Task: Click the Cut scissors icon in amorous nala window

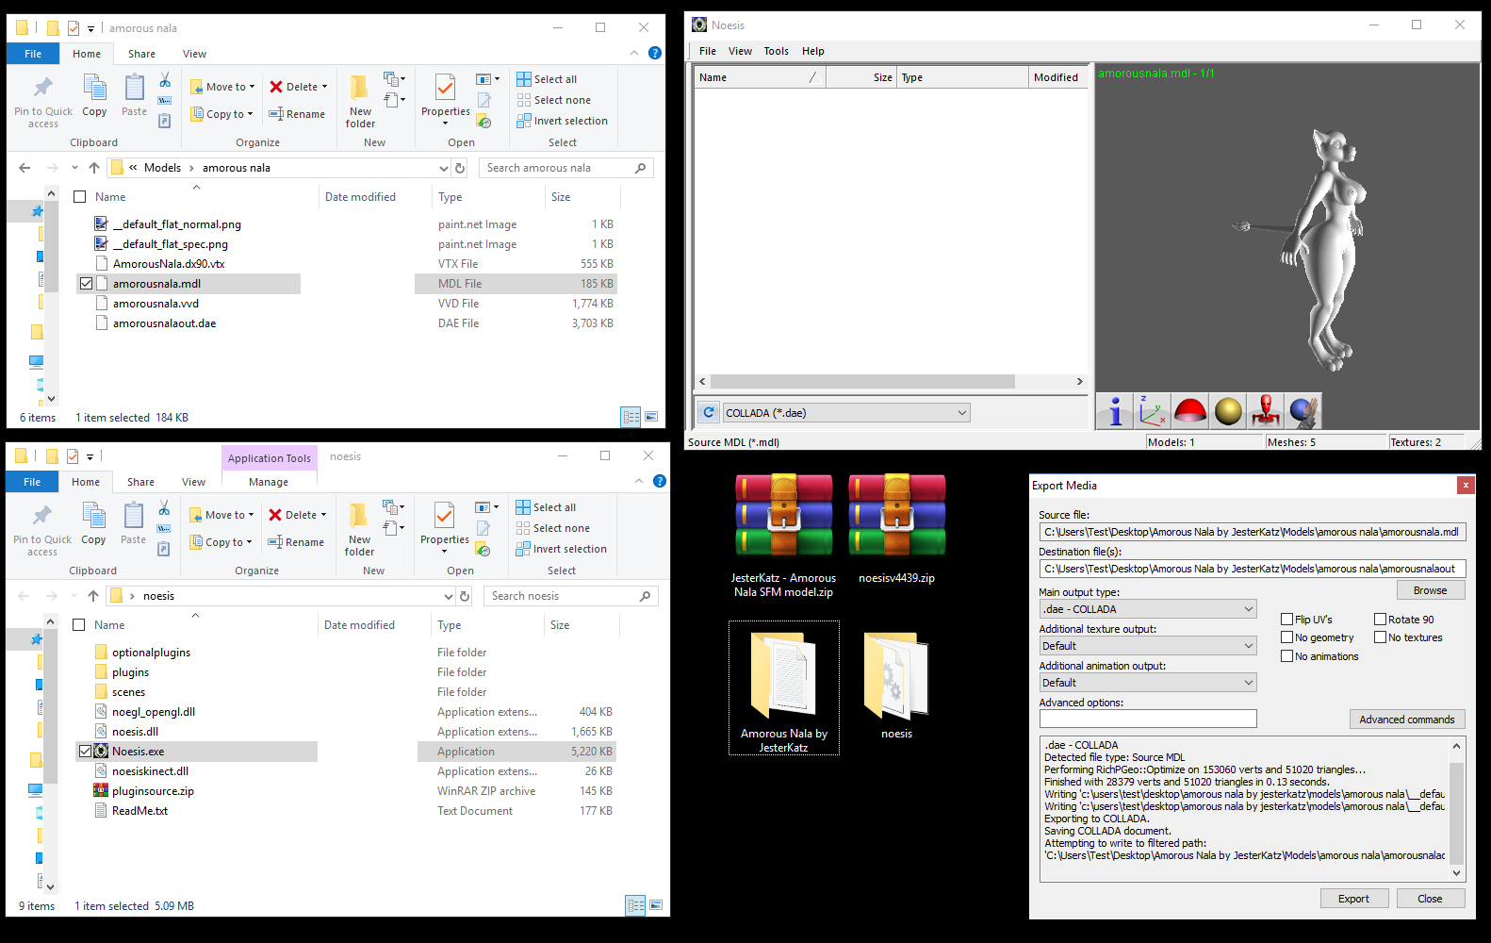Action: click(165, 80)
